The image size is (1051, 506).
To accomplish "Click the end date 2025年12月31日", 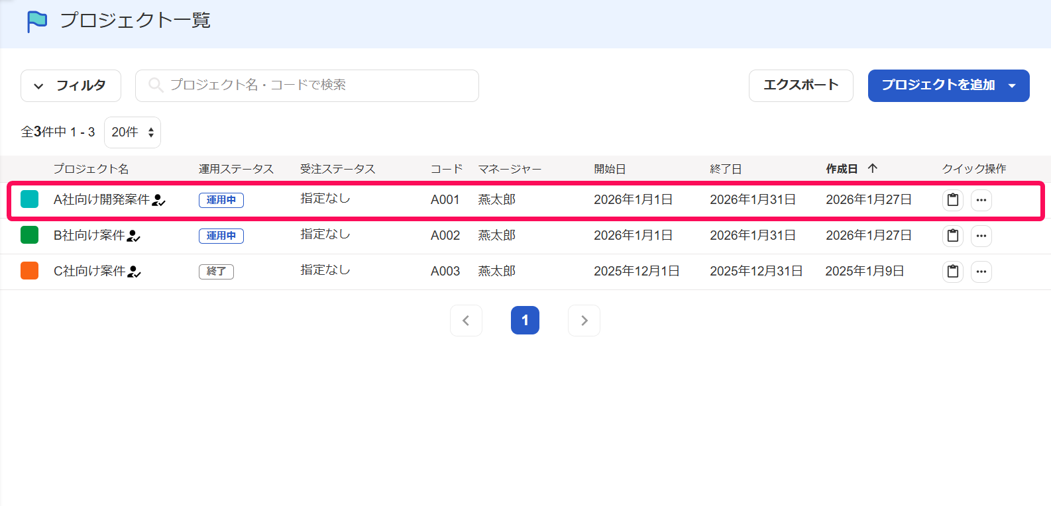I will coord(756,271).
